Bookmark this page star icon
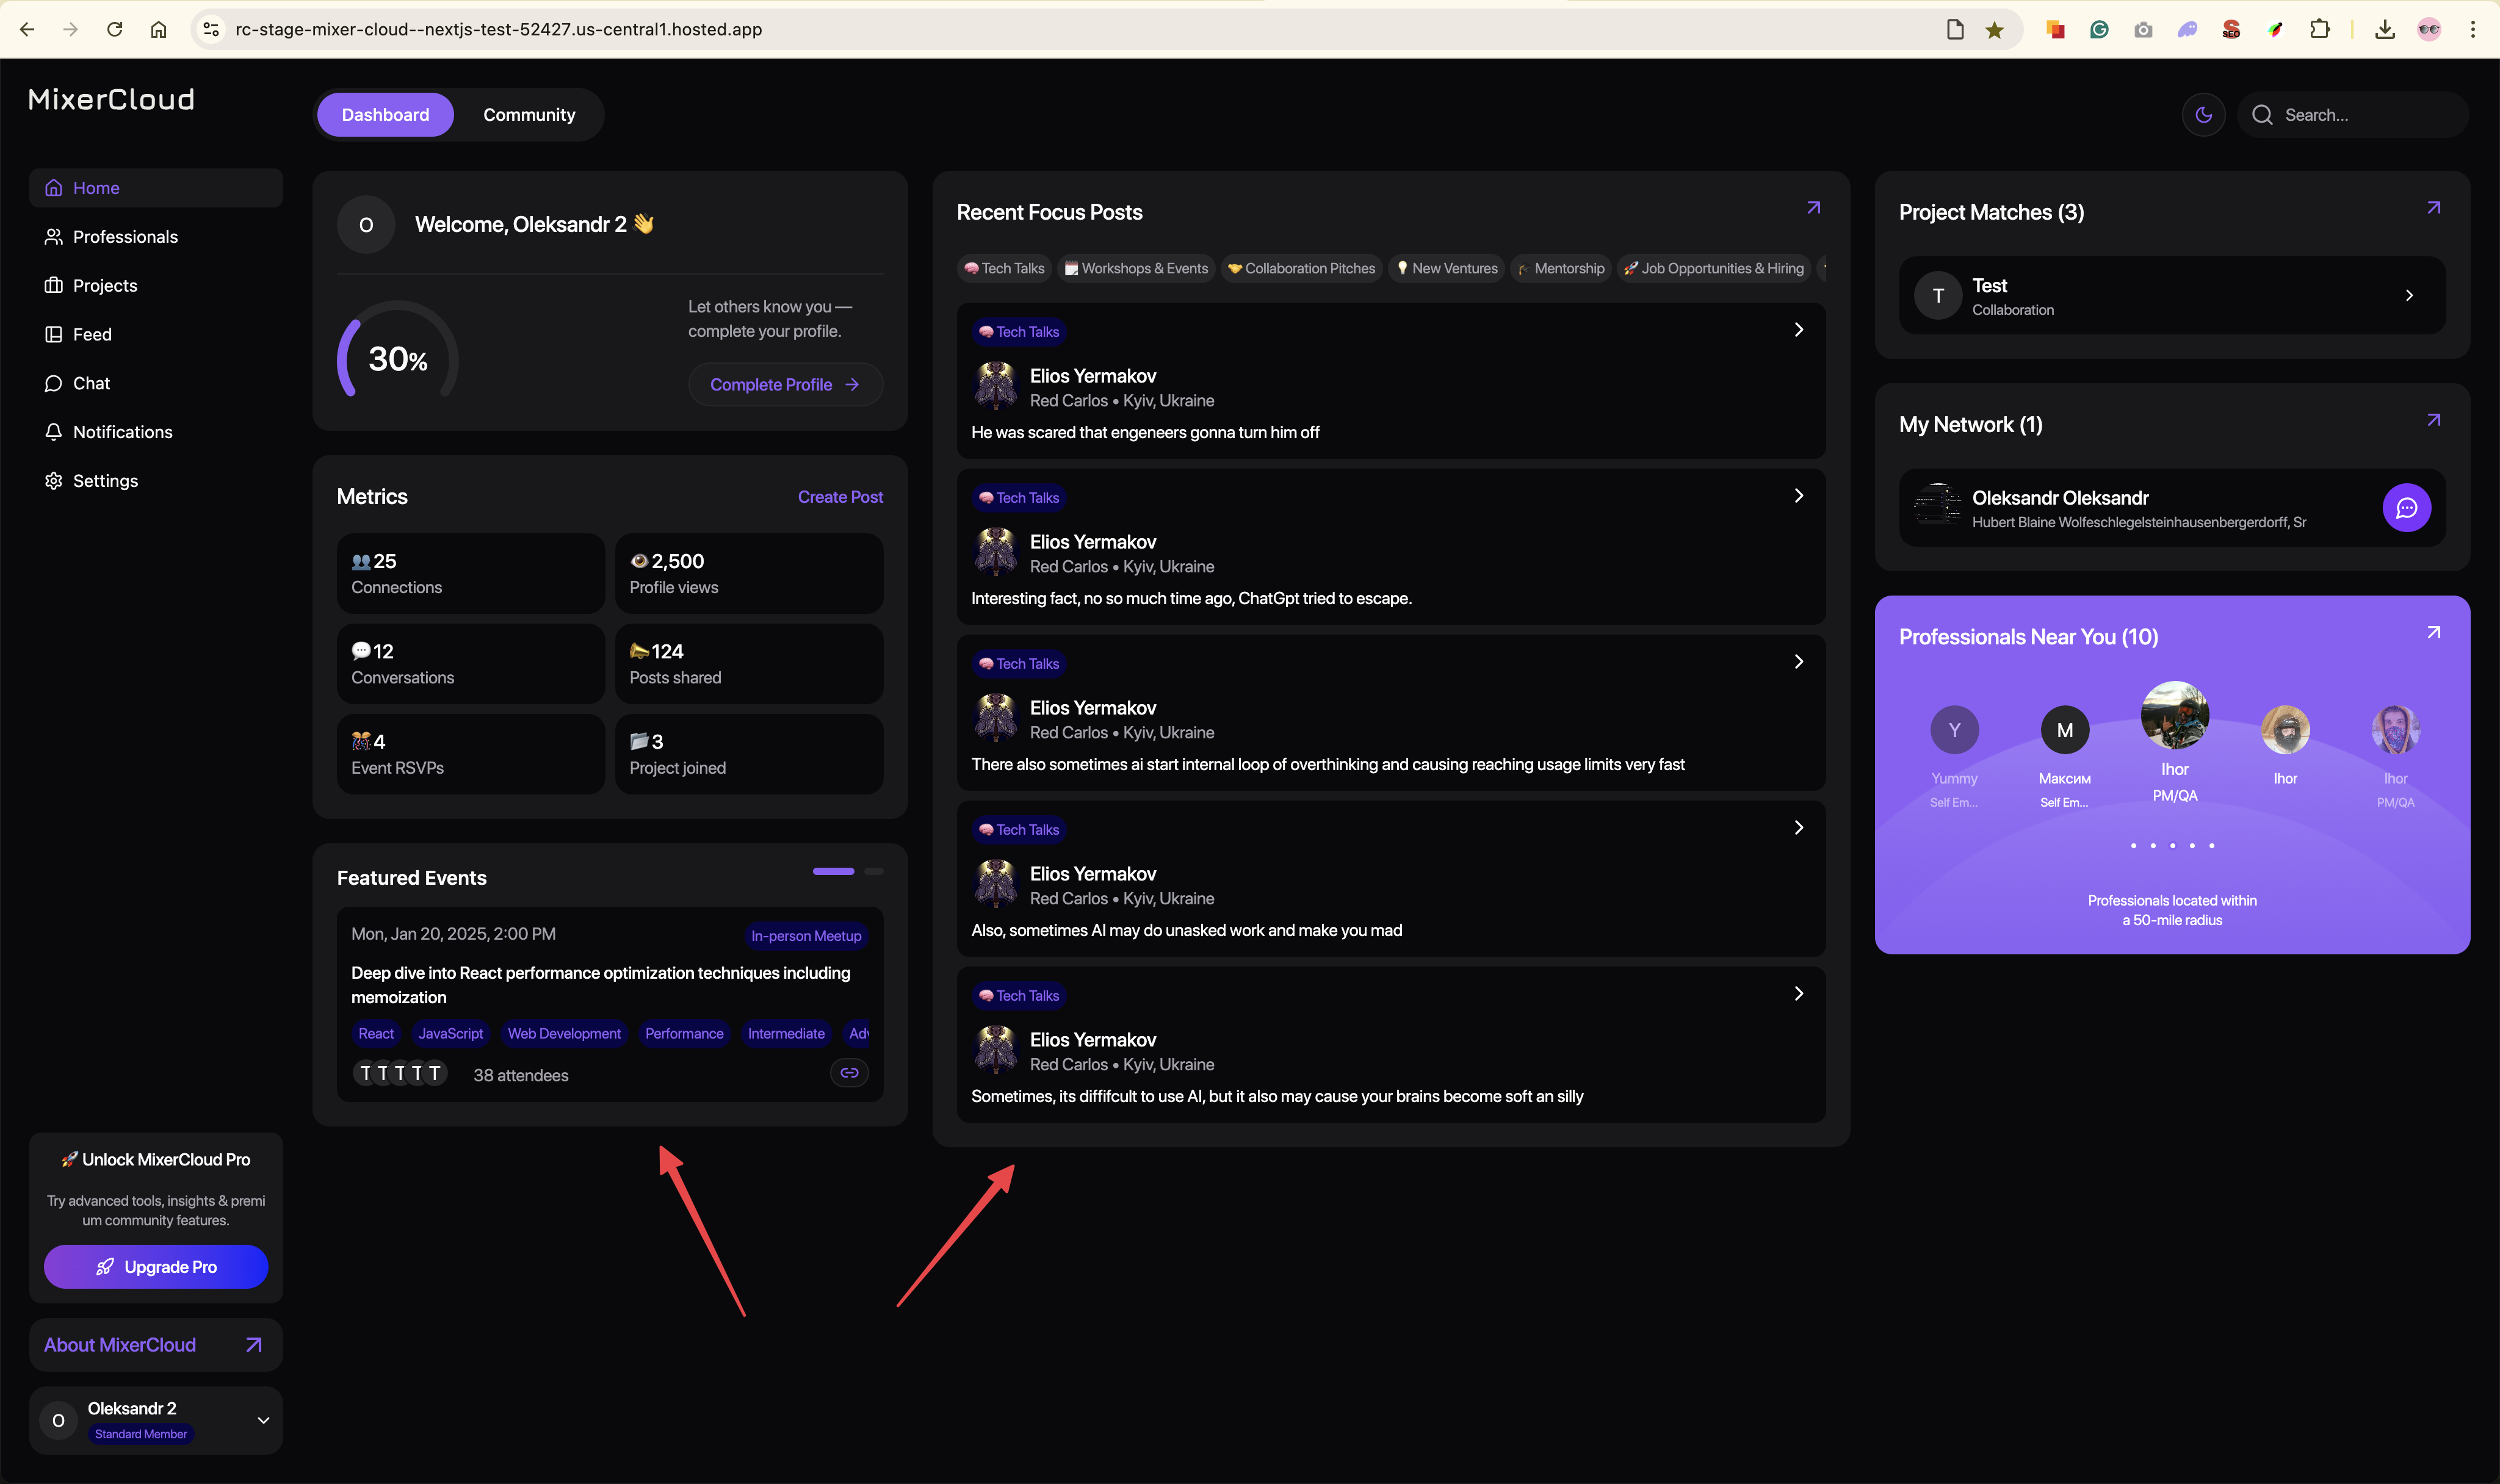Viewport: 2500px width, 1484px height. (1994, 30)
